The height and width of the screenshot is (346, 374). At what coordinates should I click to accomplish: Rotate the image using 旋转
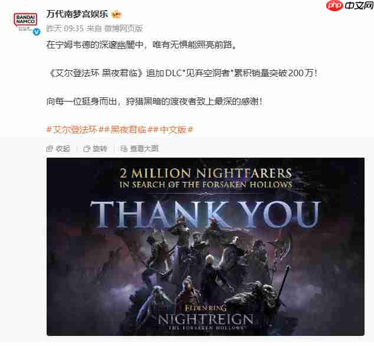pyautogui.click(x=100, y=149)
